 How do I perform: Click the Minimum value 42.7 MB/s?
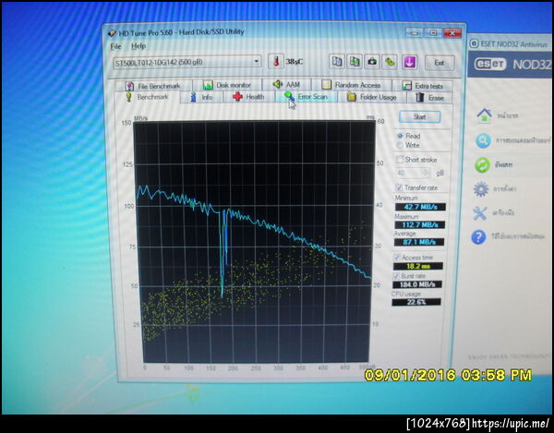(x=420, y=207)
